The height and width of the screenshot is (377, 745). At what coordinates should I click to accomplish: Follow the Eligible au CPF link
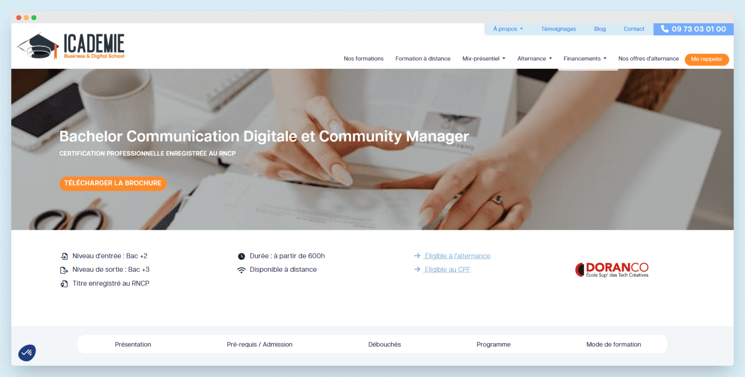click(446, 269)
